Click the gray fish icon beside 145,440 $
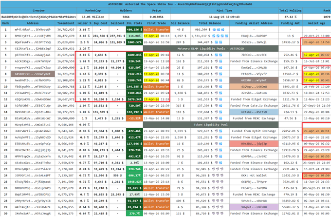 [x=216, y=87]
